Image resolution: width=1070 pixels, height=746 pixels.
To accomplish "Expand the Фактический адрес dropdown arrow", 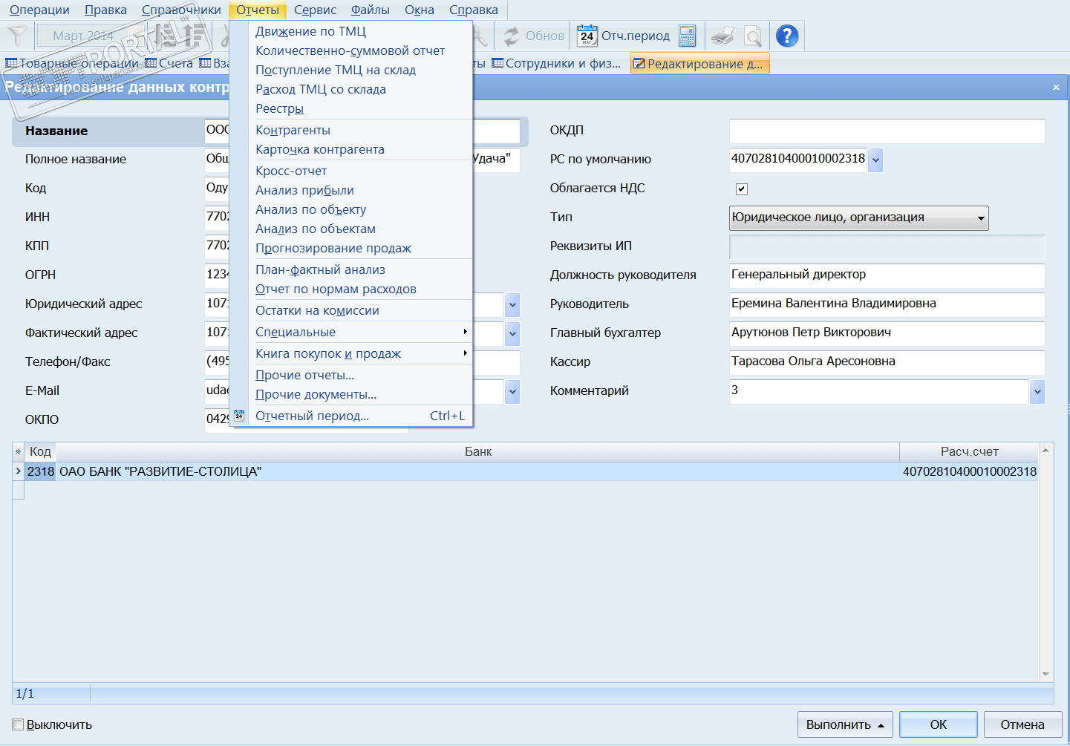I will pyautogui.click(x=512, y=333).
